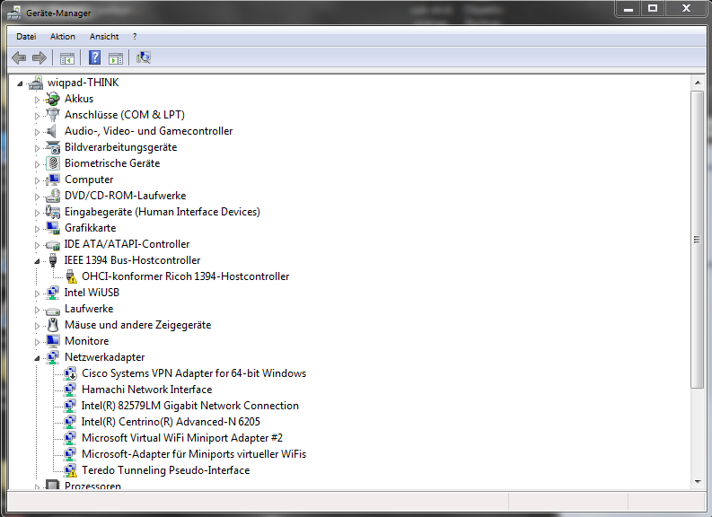This screenshot has width=712, height=517.
Task: Select the IEEE 1394 Bus-Hostcontroller icon
Action: [53, 260]
